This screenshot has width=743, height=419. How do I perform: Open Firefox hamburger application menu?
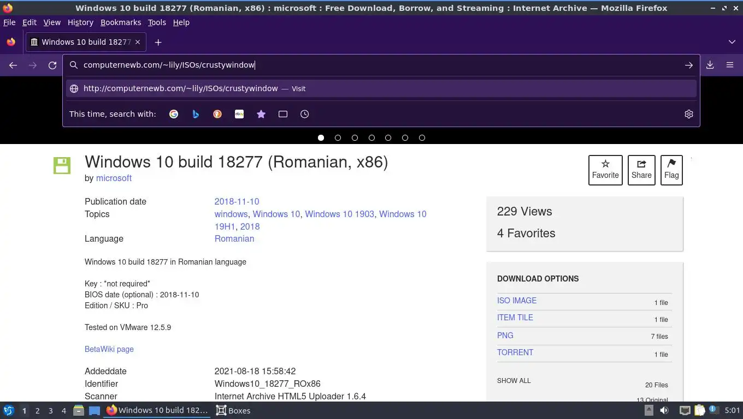(730, 65)
